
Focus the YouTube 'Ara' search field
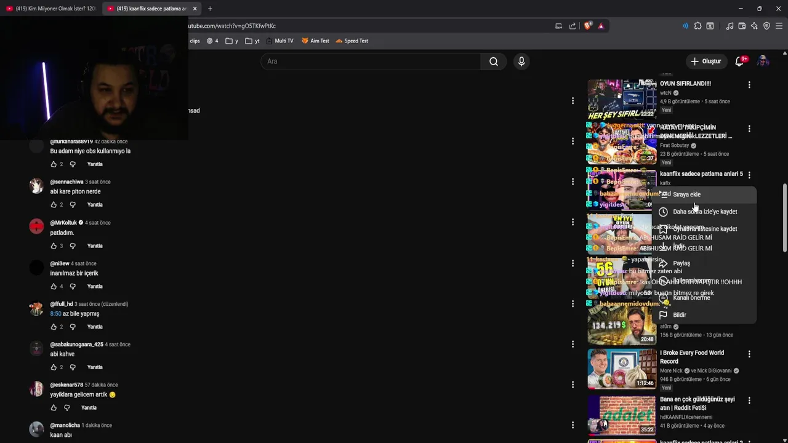371,62
